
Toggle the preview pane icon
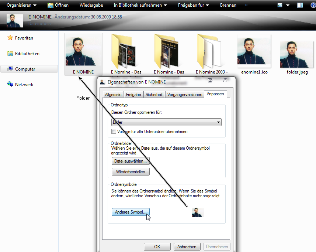(x=300, y=5)
